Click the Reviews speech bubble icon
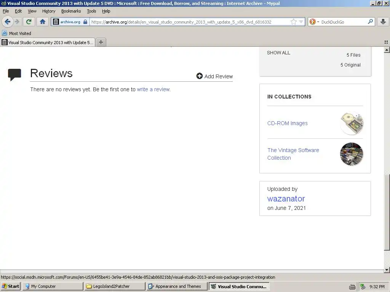This screenshot has width=390, height=292. click(14, 75)
